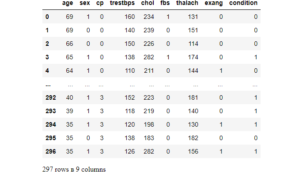Click the condition column header
The height and width of the screenshot is (172, 303).
[x=243, y=3]
